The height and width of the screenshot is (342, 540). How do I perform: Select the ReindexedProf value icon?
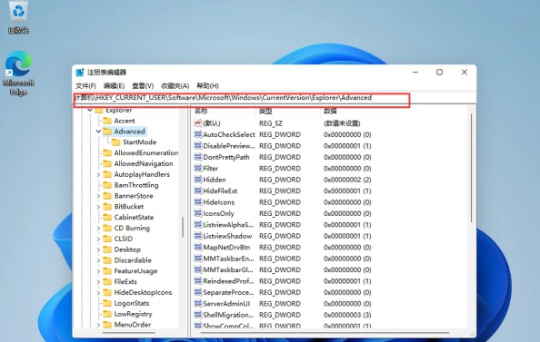(x=197, y=281)
